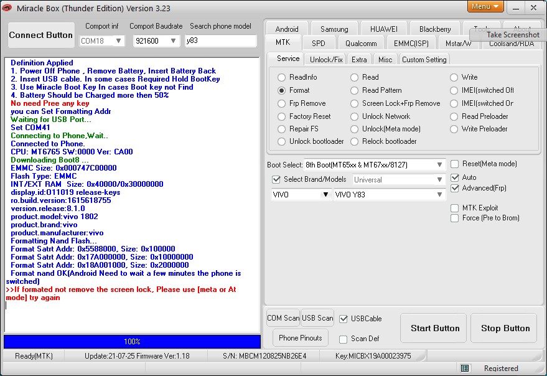Screen dimensions: 547x376
Task: Open the Unlock/Fix sub-tab
Action: tap(326, 60)
